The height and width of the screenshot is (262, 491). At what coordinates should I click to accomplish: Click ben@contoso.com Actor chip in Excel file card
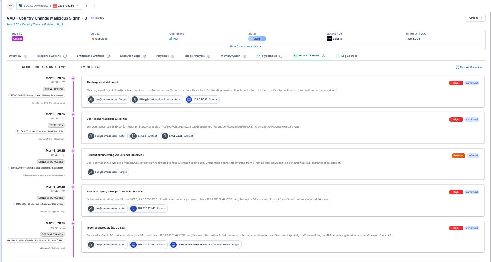(107, 136)
